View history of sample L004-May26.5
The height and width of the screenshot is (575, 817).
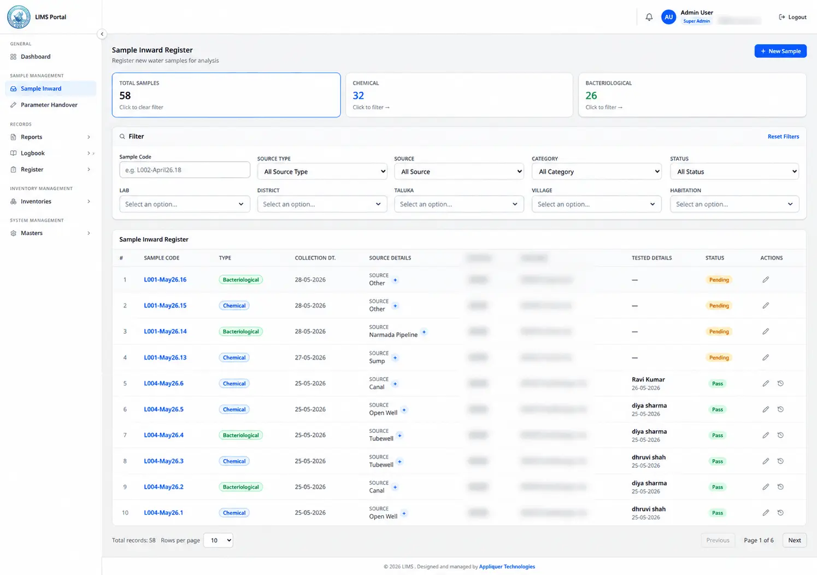tap(780, 409)
